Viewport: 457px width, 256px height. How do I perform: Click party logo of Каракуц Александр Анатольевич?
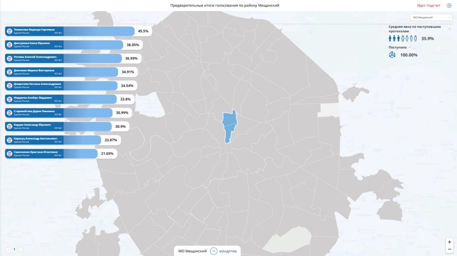pos(10,140)
